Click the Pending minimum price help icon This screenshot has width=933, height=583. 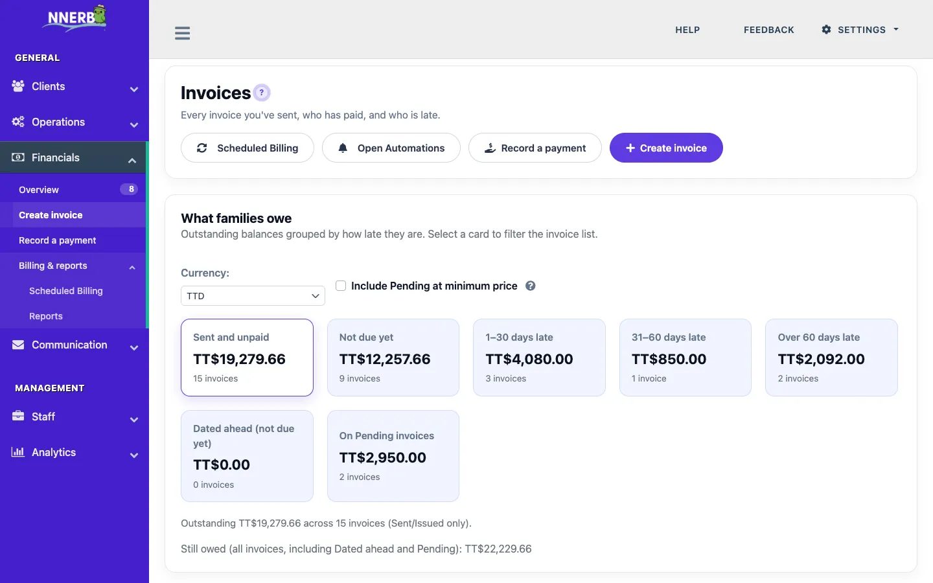coord(531,286)
